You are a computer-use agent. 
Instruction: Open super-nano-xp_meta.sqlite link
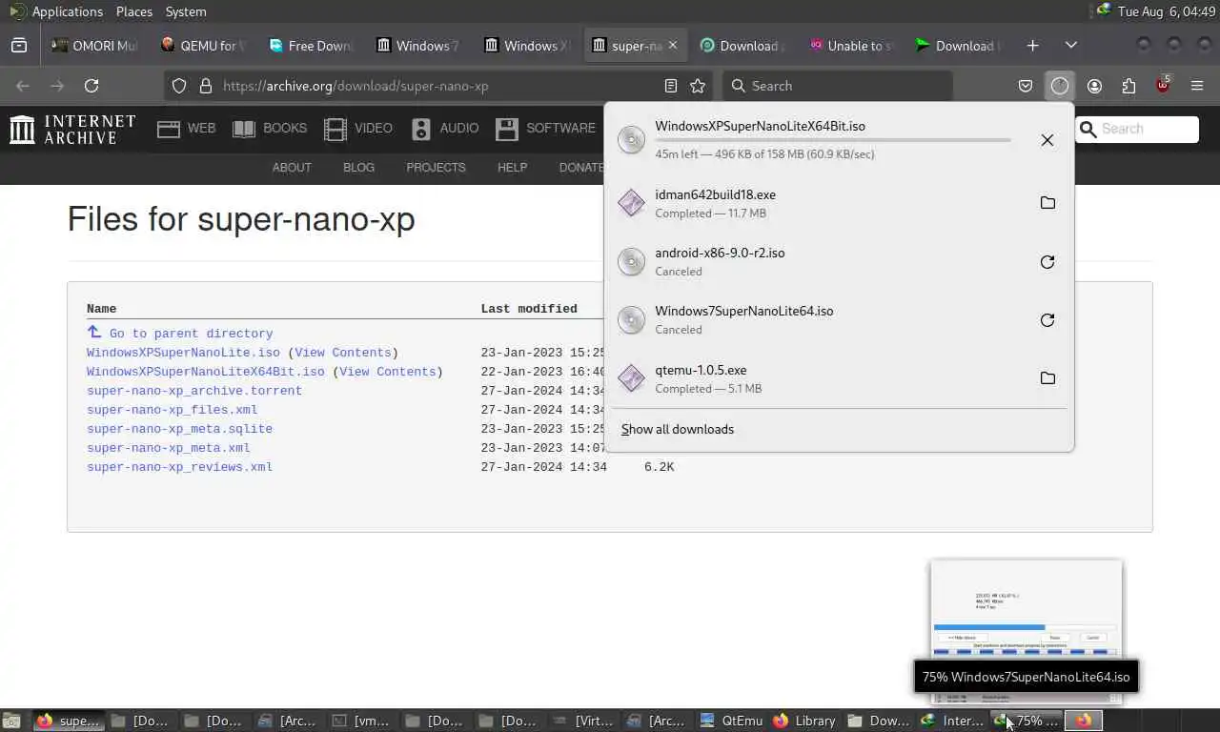[x=179, y=429]
